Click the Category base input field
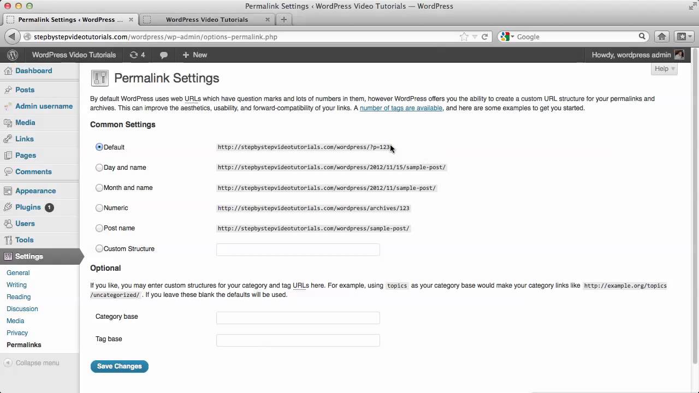Image resolution: width=699 pixels, height=393 pixels. click(x=298, y=318)
